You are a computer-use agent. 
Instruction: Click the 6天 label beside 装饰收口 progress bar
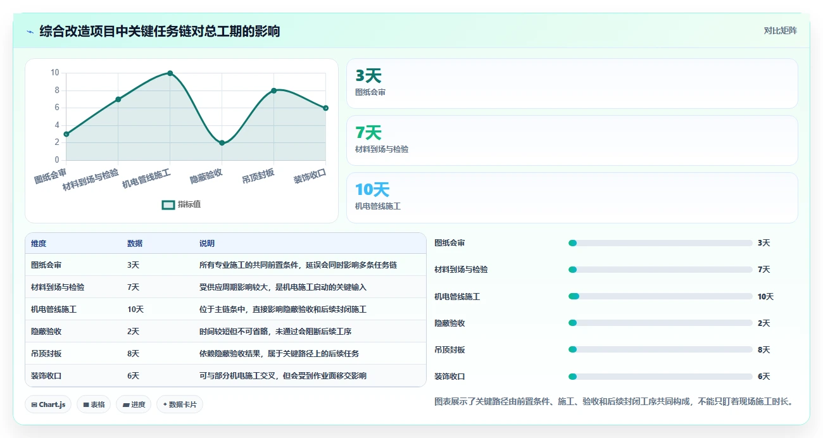tap(763, 377)
